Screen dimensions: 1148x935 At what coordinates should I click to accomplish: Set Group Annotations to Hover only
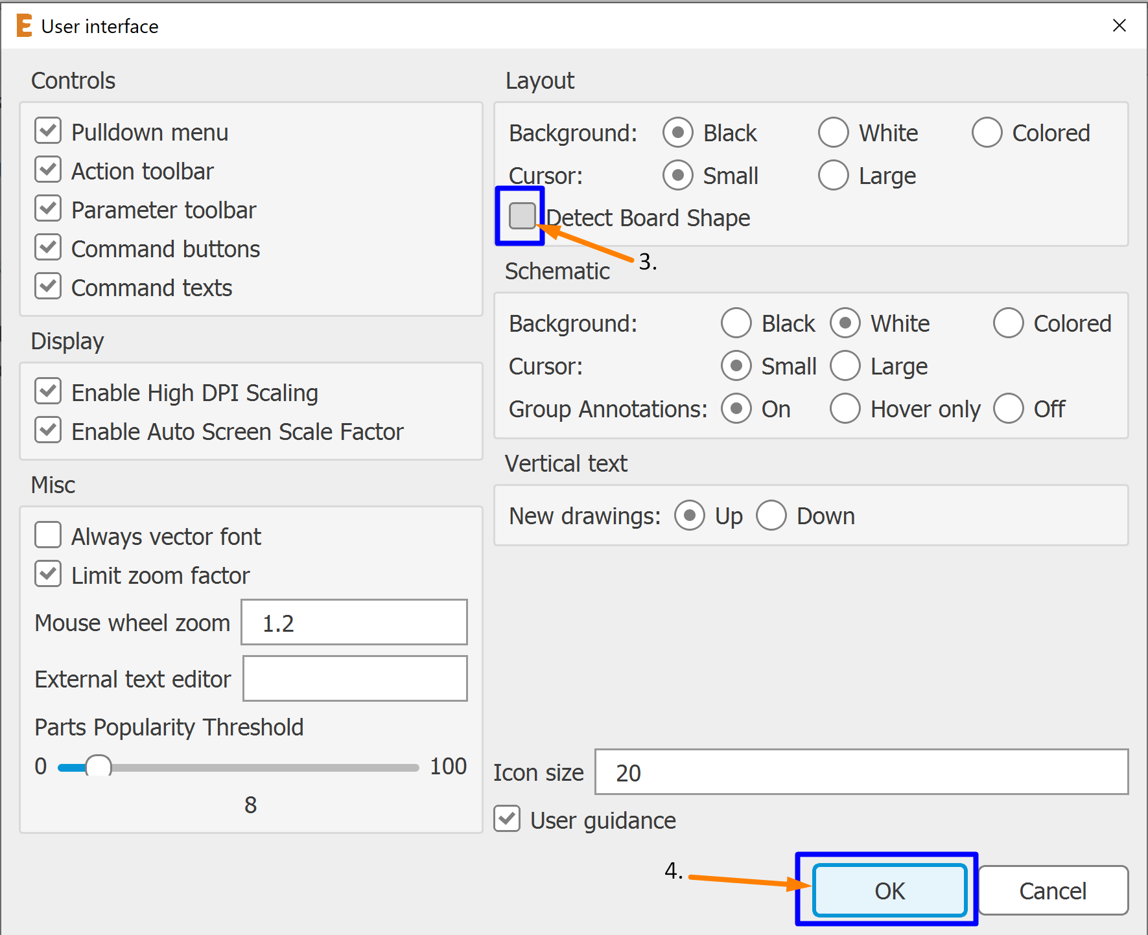pos(845,409)
